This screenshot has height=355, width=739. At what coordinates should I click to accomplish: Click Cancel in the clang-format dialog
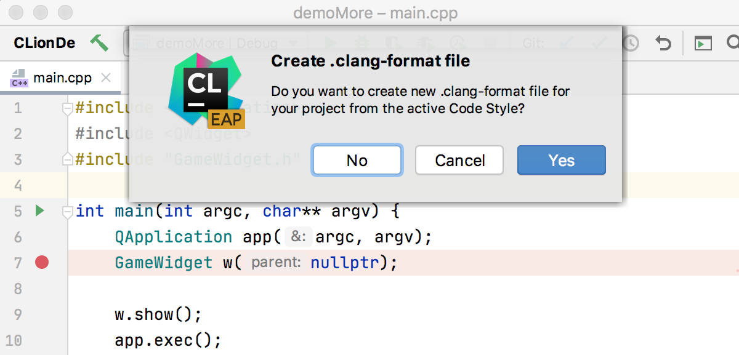(459, 160)
